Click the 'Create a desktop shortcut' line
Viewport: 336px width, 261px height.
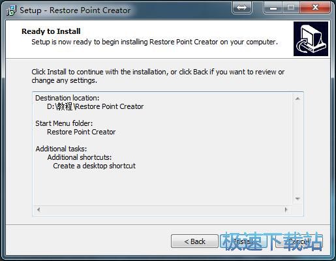(94, 166)
